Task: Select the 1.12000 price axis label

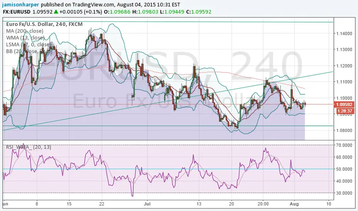Action: pyautogui.click(x=344, y=66)
